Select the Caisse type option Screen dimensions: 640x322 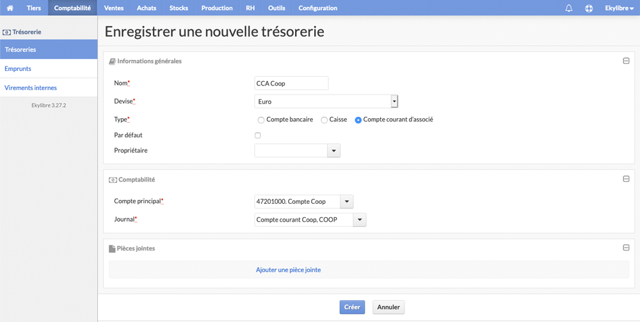click(324, 120)
